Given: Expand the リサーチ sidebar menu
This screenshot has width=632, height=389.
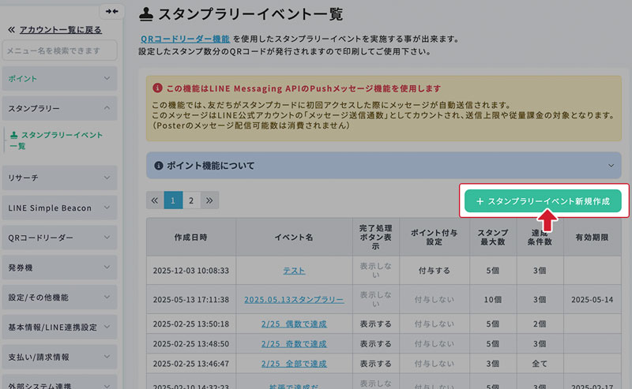Looking at the screenshot, I should (62, 178).
